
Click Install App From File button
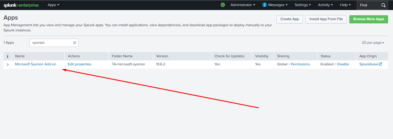(326, 19)
